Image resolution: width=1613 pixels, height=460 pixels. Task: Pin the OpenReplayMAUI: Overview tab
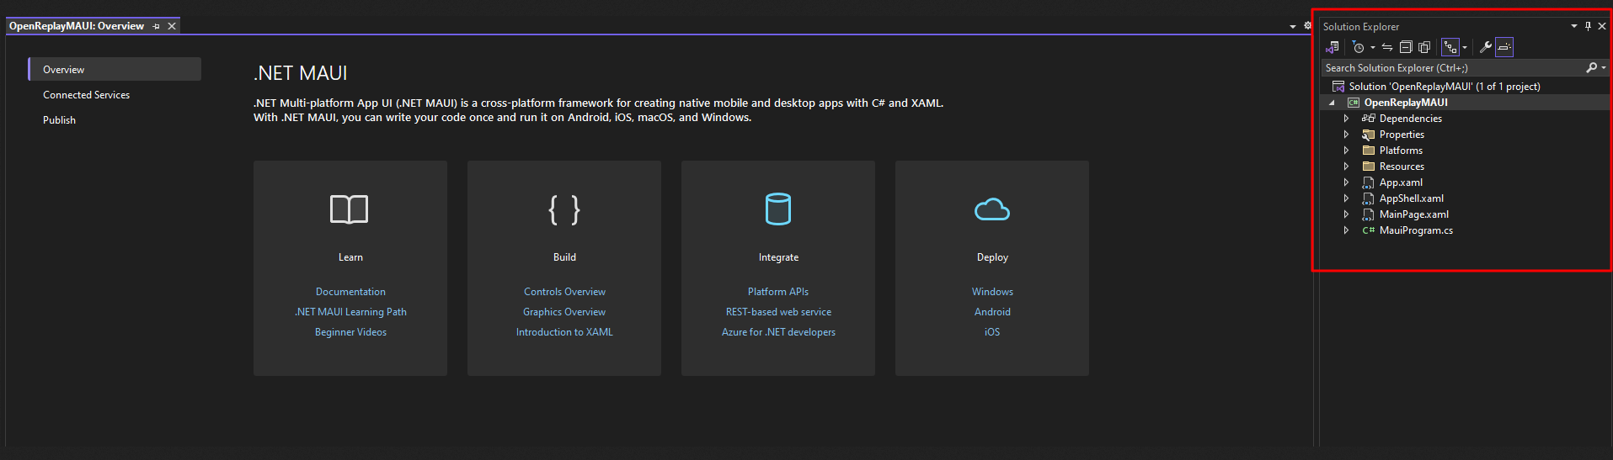[157, 26]
